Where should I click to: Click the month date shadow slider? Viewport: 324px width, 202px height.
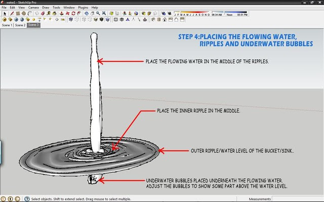[192, 14]
